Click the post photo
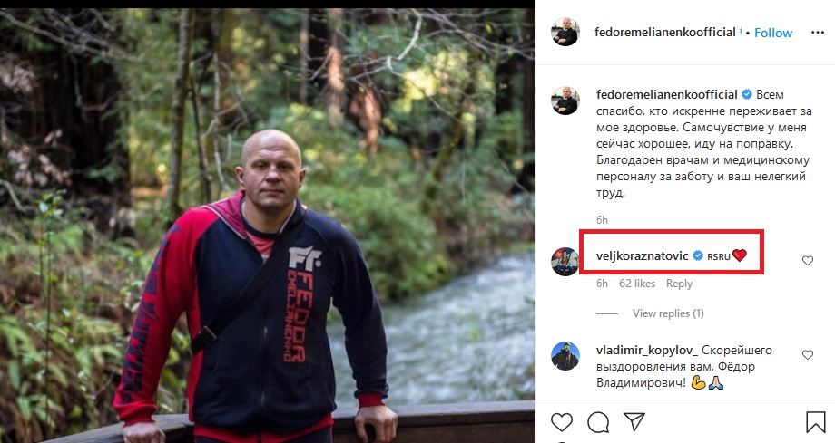The image size is (835, 443). click(268, 221)
